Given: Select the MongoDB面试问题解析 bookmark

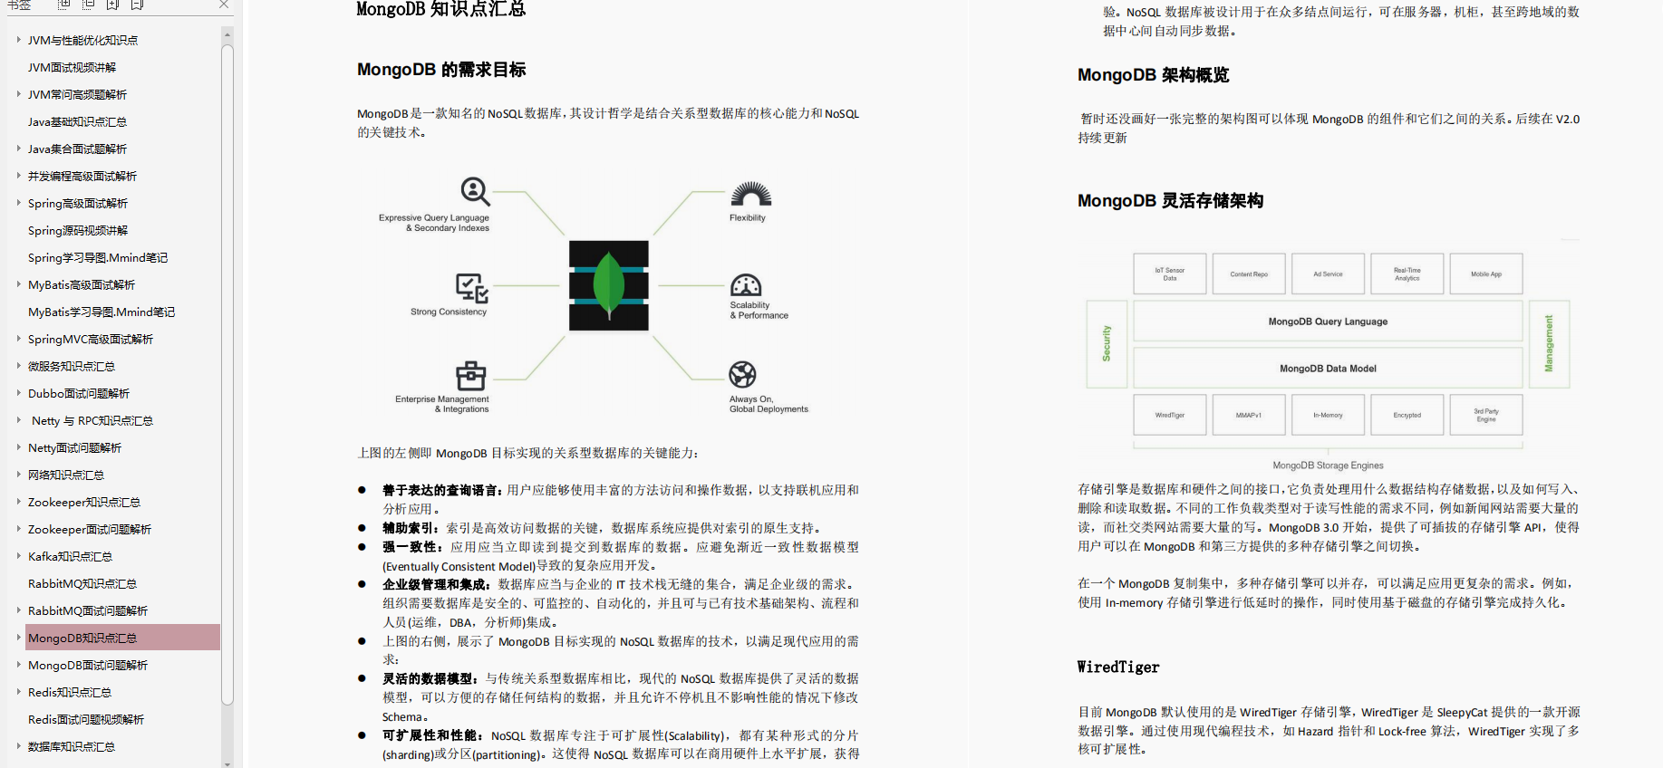Looking at the screenshot, I should [x=88, y=665].
